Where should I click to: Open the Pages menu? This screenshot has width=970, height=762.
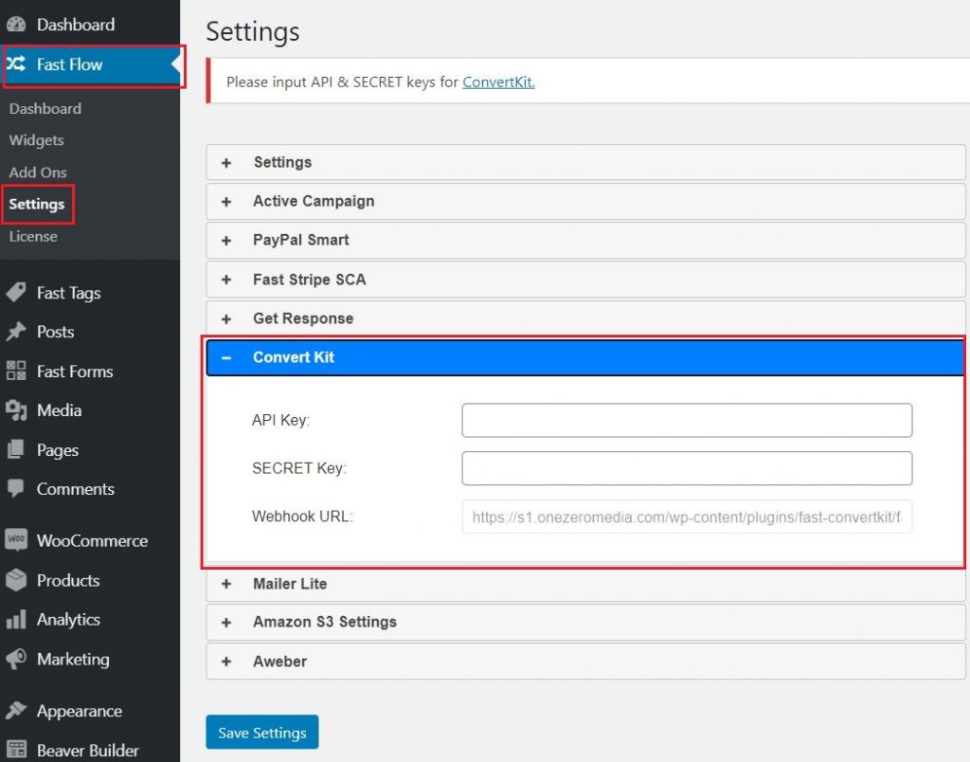(90, 450)
